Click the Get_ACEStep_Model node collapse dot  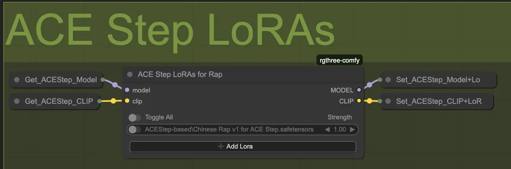(x=17, y=80)
